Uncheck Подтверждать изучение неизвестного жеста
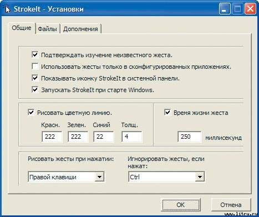The width and height of the screenshot is (259, 217). point(35,55)
